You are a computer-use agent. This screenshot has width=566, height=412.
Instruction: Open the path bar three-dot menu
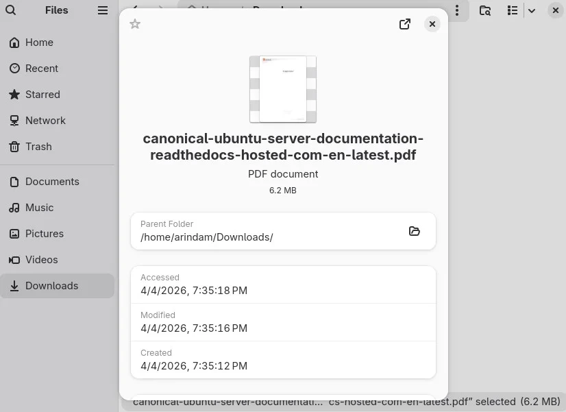pos(457,10)
